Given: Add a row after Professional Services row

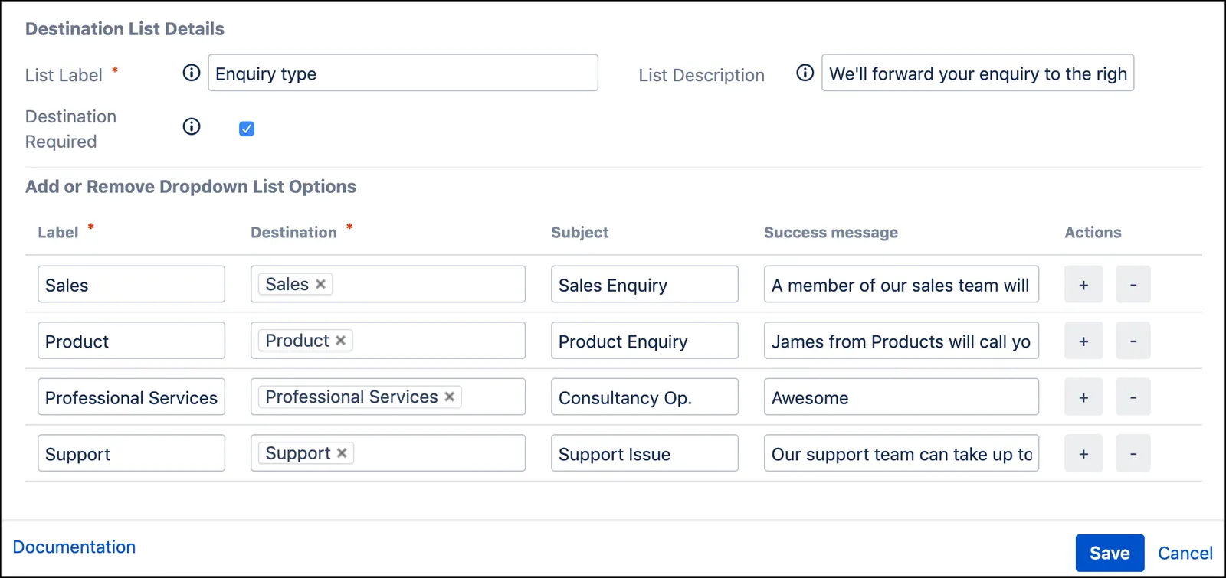Looking at the screenshot, I should (x=1083, y=397).
